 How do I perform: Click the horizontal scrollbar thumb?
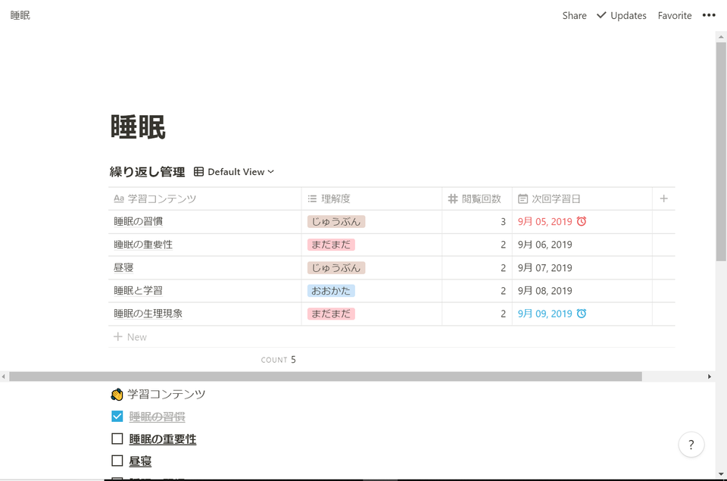pyautogui.click(x=326, y=376)
